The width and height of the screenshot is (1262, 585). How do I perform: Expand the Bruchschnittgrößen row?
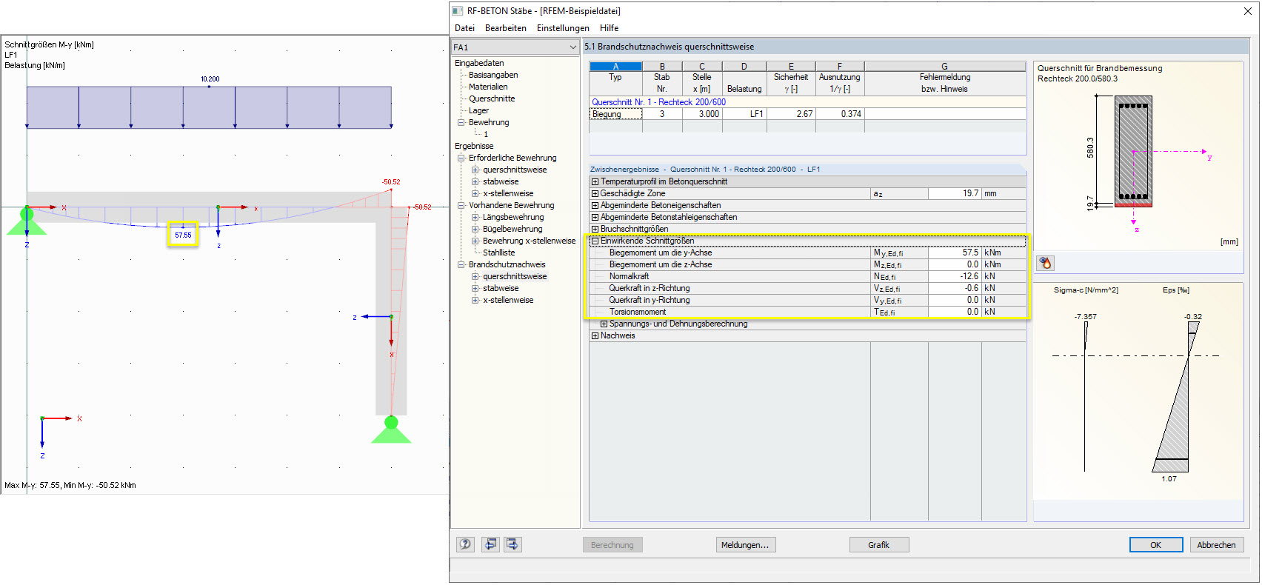[x=595, y=229]
